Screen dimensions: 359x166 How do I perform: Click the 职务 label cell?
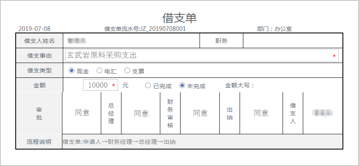[221, 41]
